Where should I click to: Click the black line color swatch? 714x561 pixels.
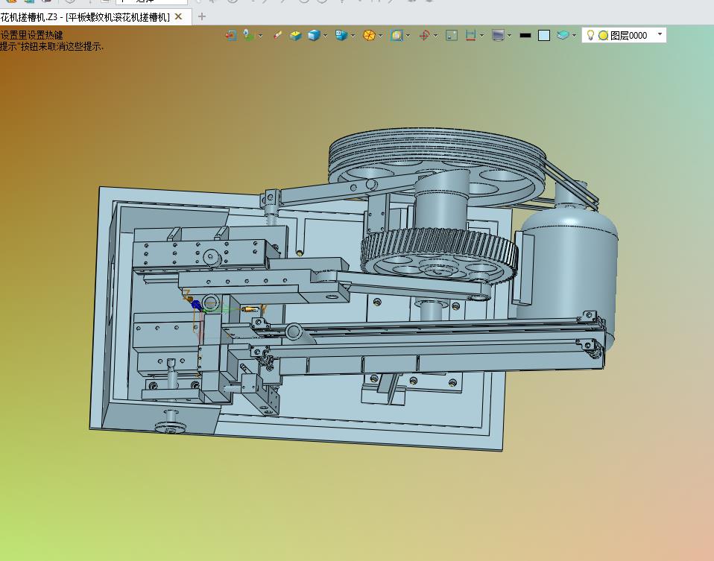[525, 36]
